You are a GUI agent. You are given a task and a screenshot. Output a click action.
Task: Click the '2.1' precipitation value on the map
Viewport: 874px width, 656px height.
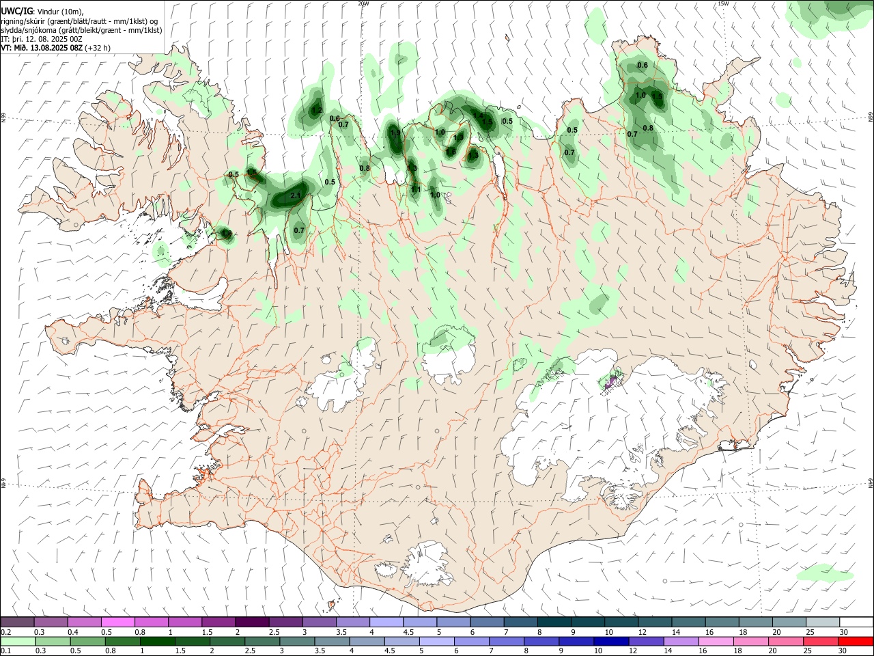point(296,196)
